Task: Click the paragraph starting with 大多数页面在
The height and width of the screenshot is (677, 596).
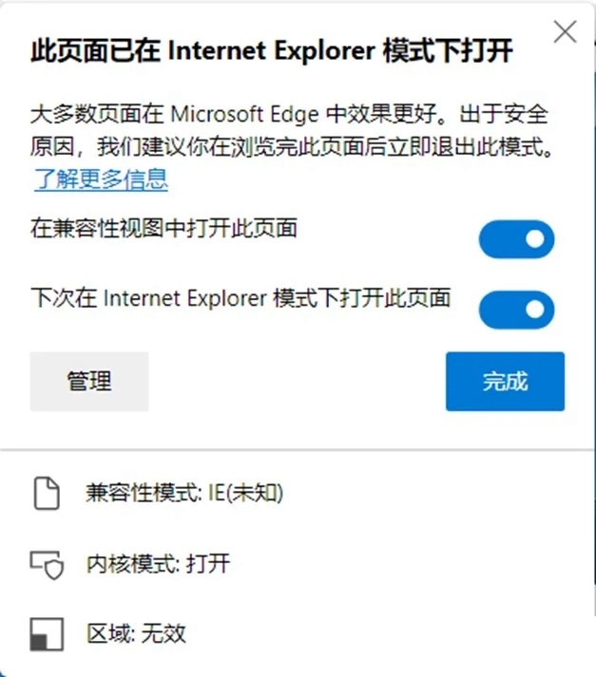Action: 292,131
